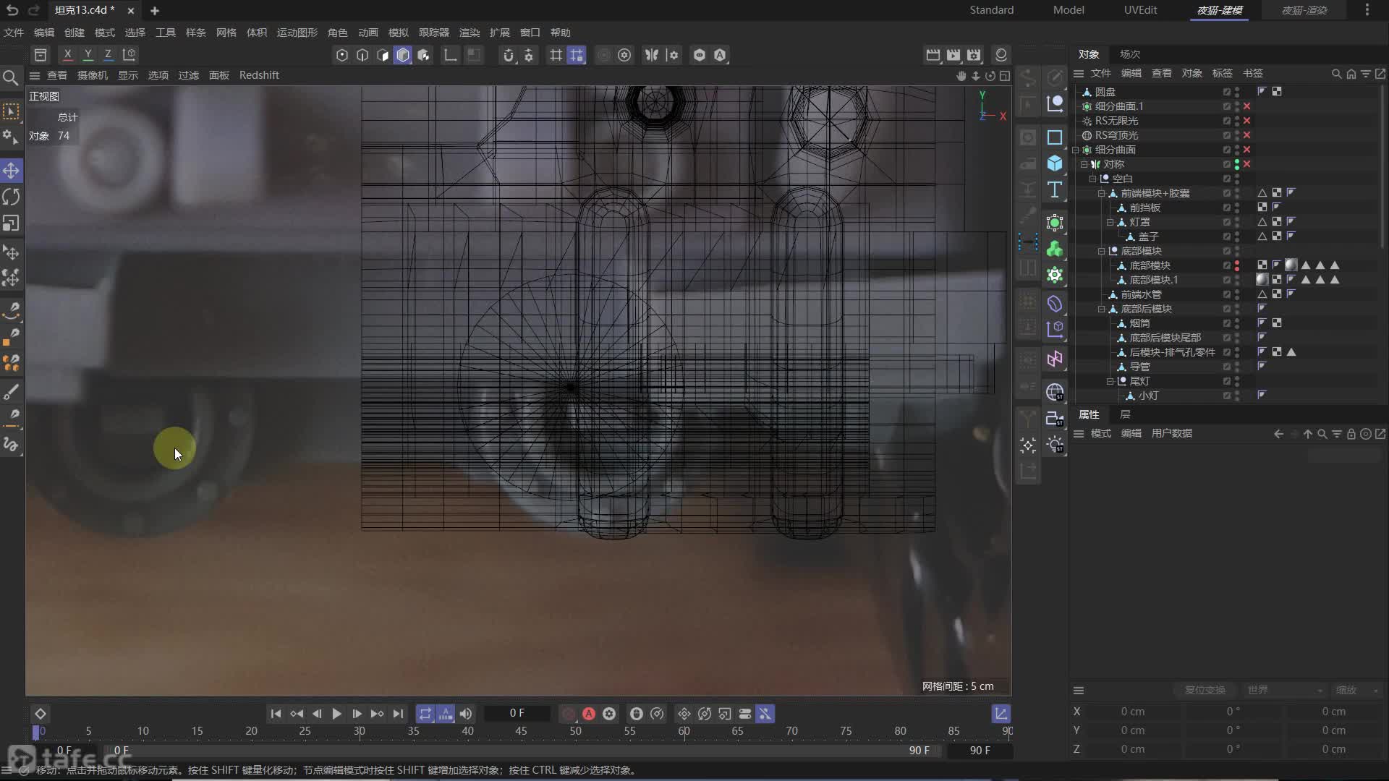
Task: Click the globe scene icon in right column
Action: click(1055, 392)
